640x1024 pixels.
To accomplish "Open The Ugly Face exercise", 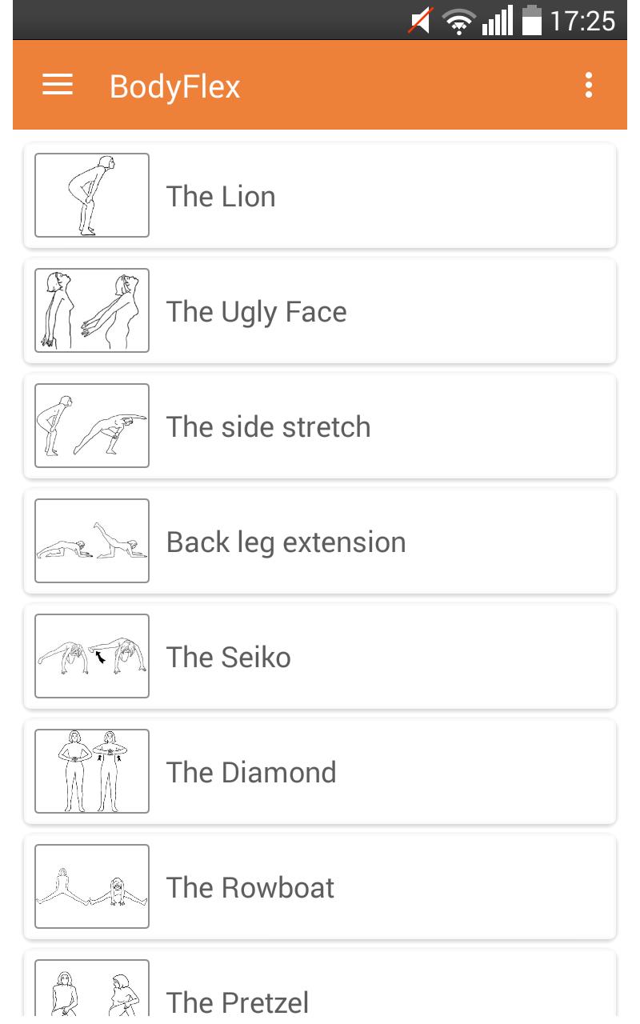I will click(256, 311).
